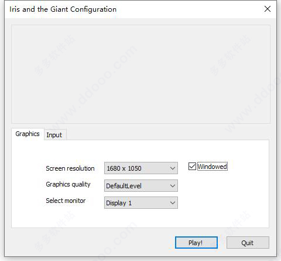The width and height of the screenshot is (281, 261).
Task: Open the Graphics quality dropdown
Action: [x=141, y=186]
